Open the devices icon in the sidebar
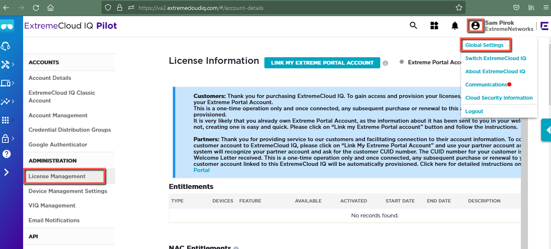This screenshot has height=249, width=551. (x=6, y=83)
